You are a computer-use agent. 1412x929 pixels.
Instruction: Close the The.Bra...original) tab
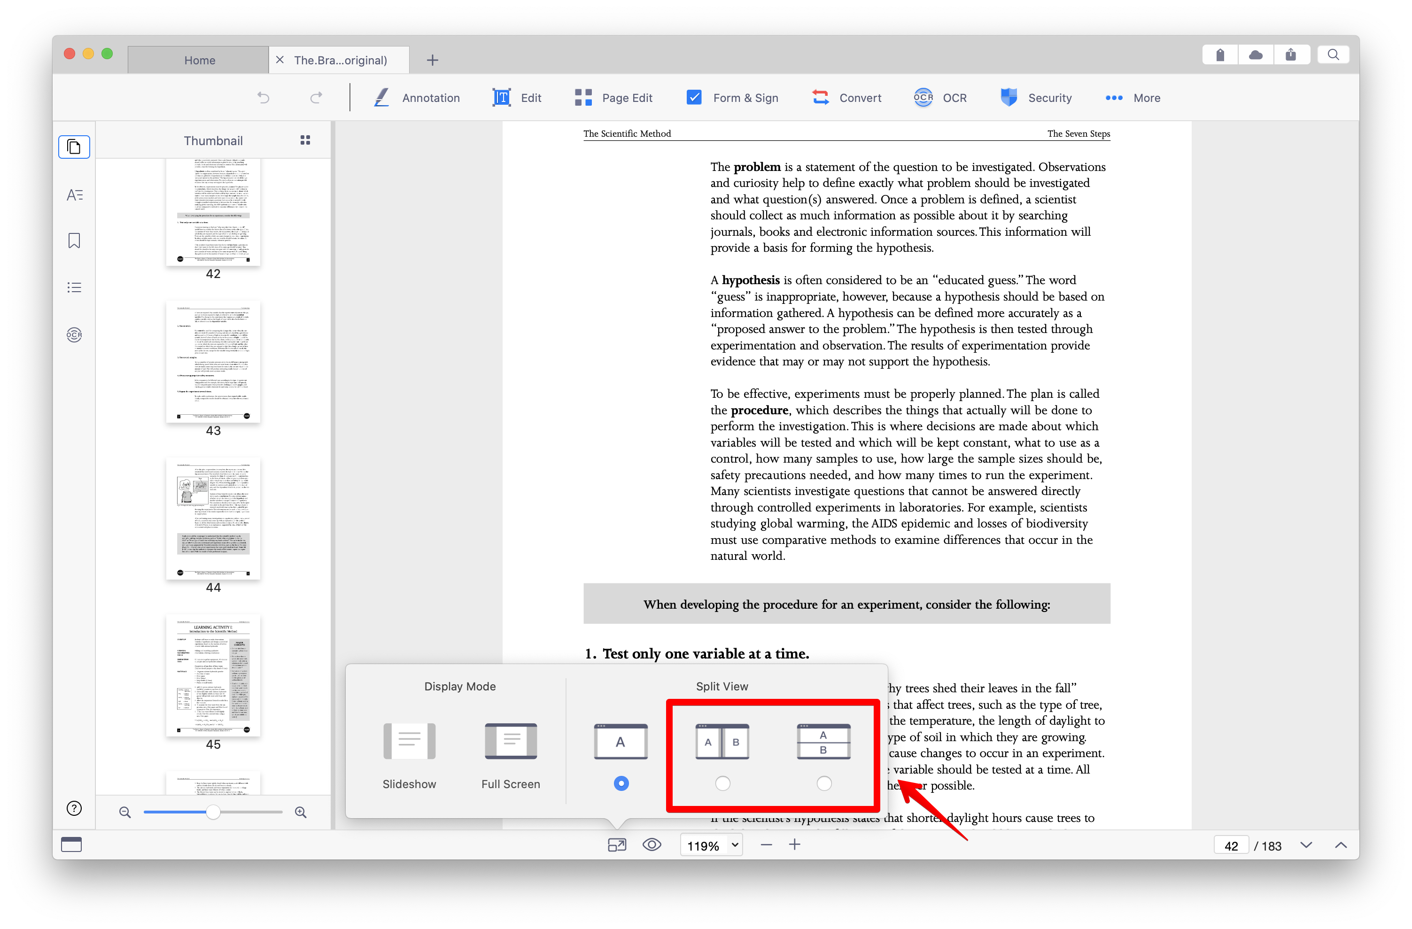point(280,60)
